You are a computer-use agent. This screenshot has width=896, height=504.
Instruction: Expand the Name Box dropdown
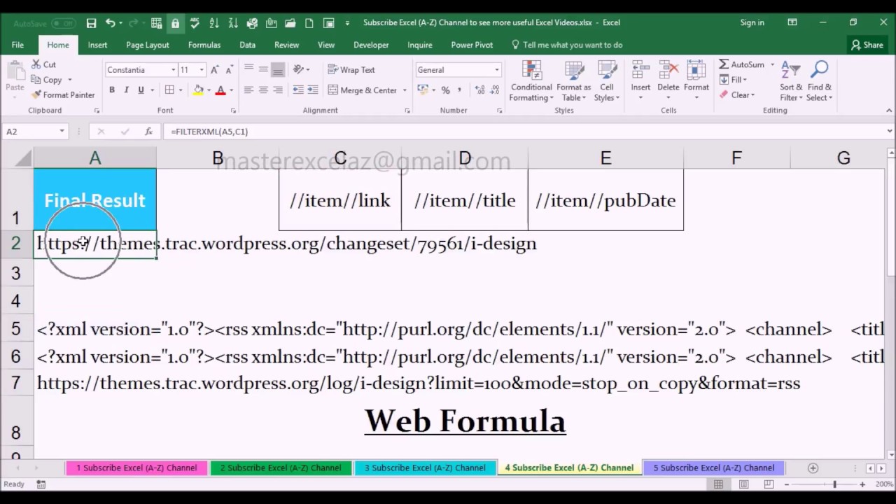[x=62, y=132]
